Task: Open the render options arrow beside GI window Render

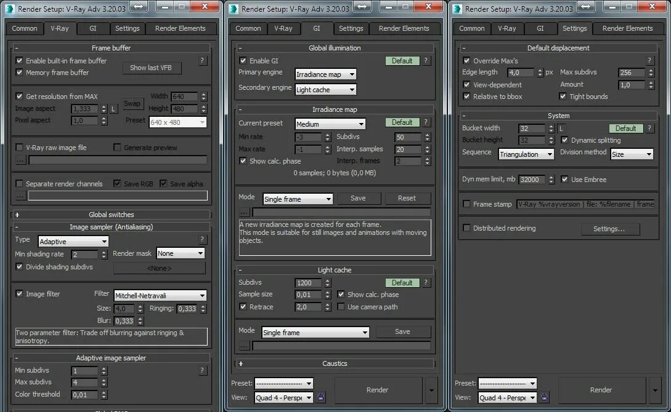Action: tap(431, 390)
